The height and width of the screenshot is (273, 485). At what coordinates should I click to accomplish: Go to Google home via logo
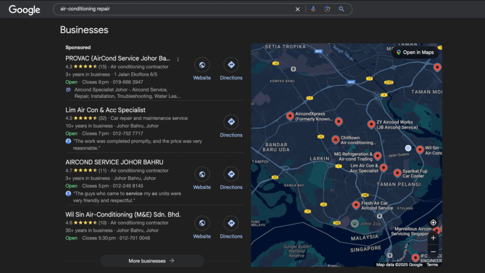25,9
